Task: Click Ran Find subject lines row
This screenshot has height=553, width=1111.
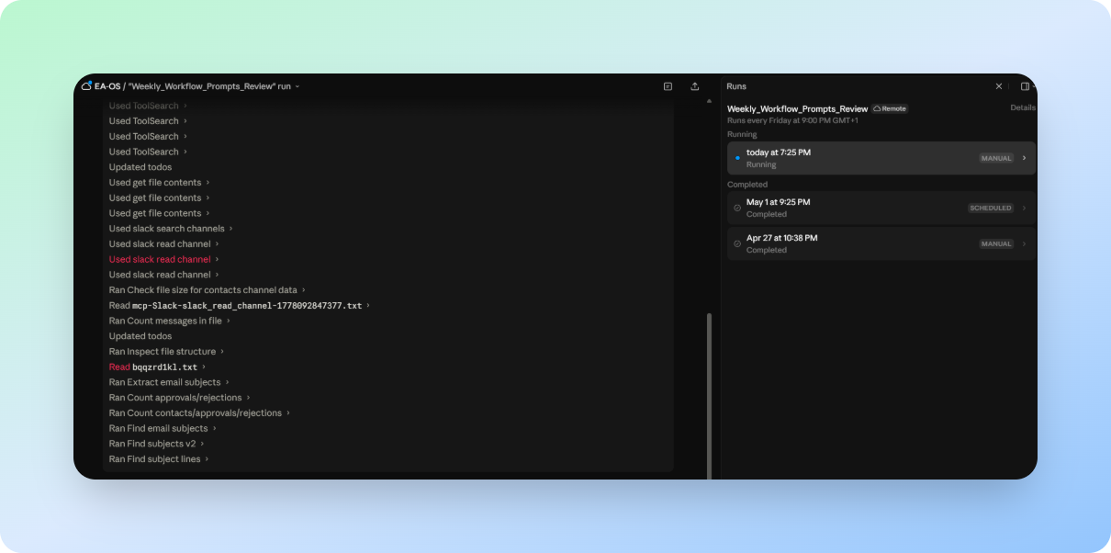Action: pyautogui.click(x=159, y=458)
